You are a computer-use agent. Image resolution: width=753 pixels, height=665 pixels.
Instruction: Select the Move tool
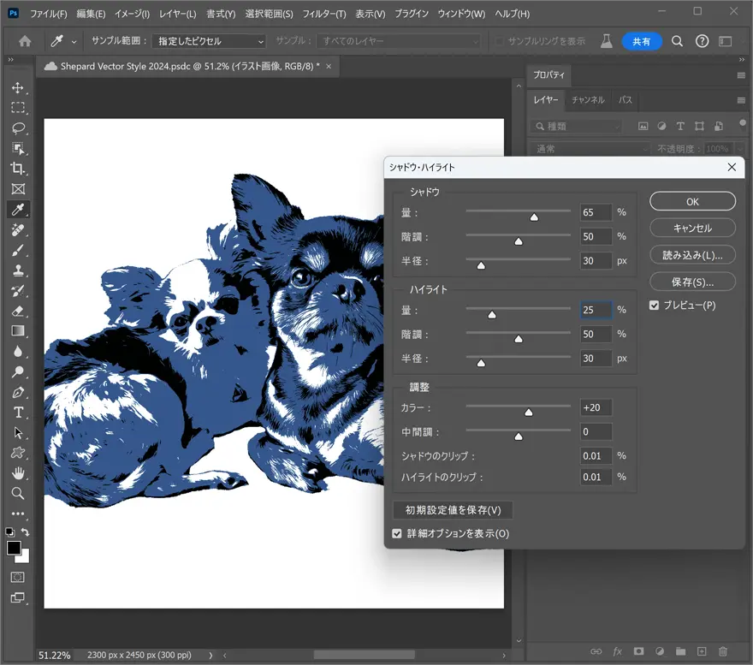[18, 87]
